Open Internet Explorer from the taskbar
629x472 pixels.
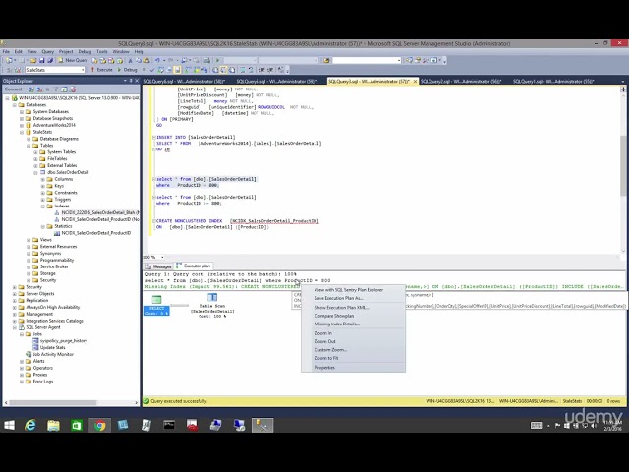tap(30, 425)
